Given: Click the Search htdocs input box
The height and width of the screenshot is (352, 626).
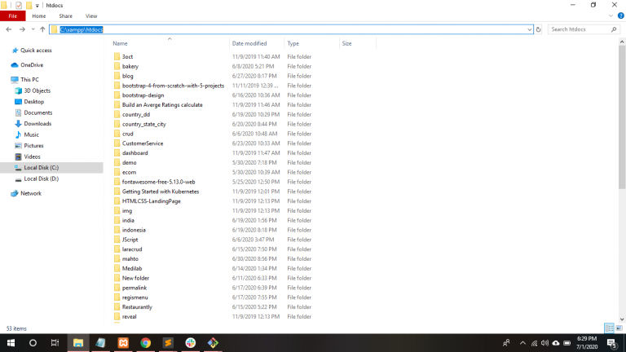Looking at the screenshot, I should click(x=582, y=29).
